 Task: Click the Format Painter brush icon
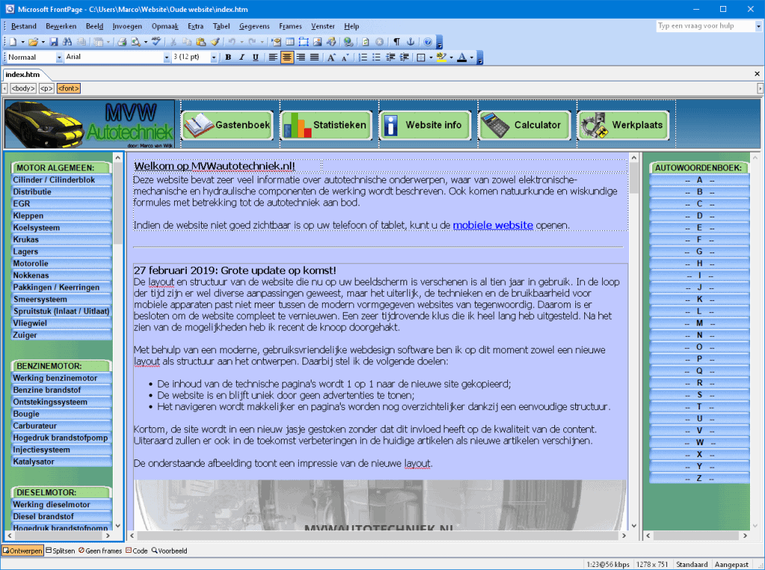pyautogui.click(x=214, y=42)
